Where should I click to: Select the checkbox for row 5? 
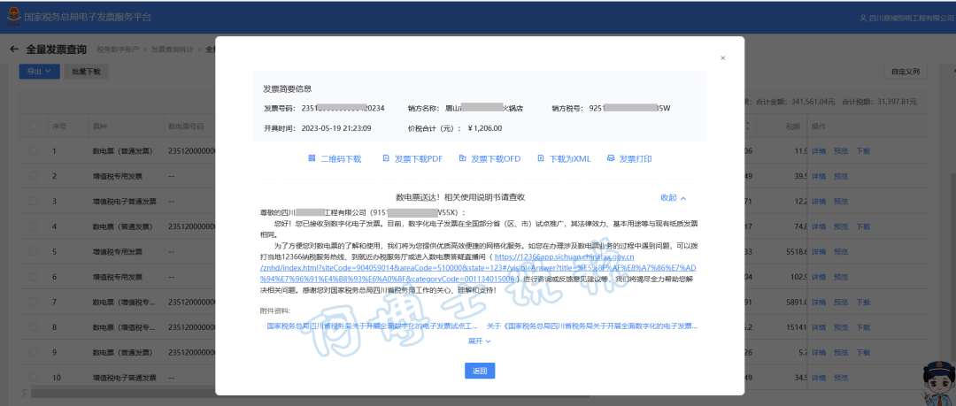[33, 252]
